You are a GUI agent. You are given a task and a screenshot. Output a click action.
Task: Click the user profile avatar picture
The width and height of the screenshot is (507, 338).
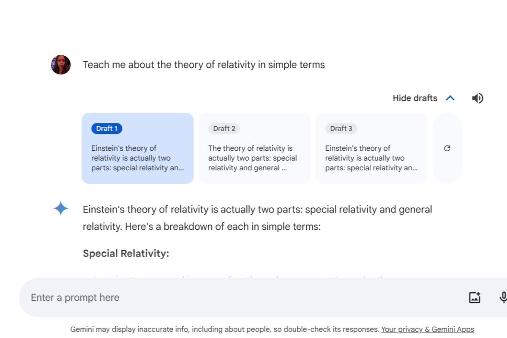coord(61,65)
